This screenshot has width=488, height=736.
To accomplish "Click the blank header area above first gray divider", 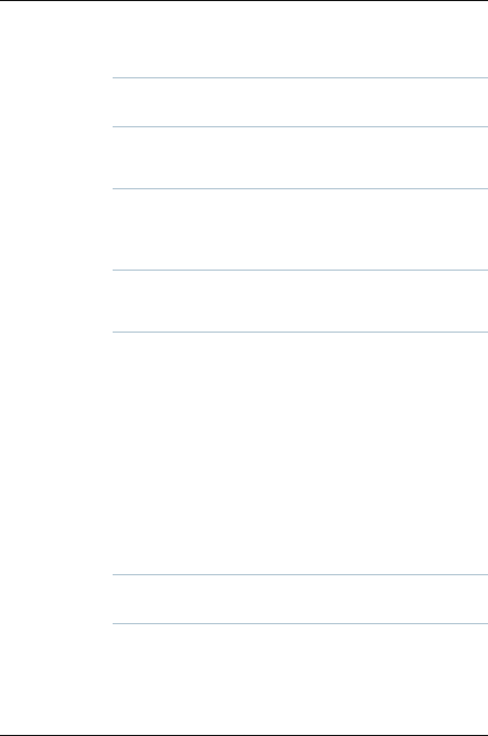I will tap(300, 39).
